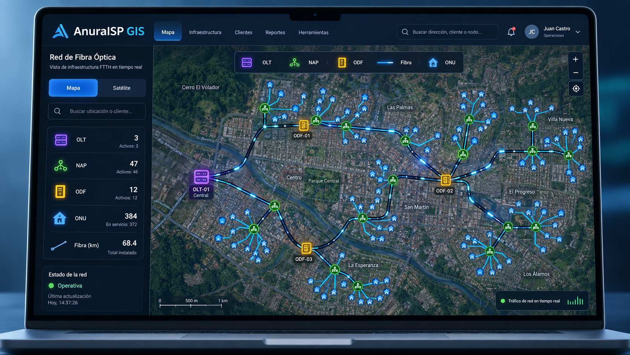630x355 pixels.
Task: Click the "Villa Nueva" map label
Action: point(560,119)
